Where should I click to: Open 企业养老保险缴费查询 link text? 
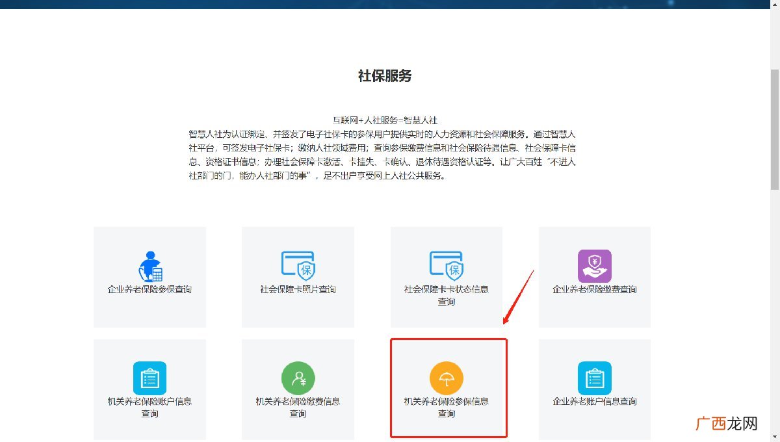point(595,289)
